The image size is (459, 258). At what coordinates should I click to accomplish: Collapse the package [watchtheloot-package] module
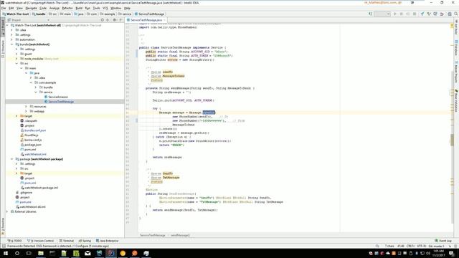(12, 159)
